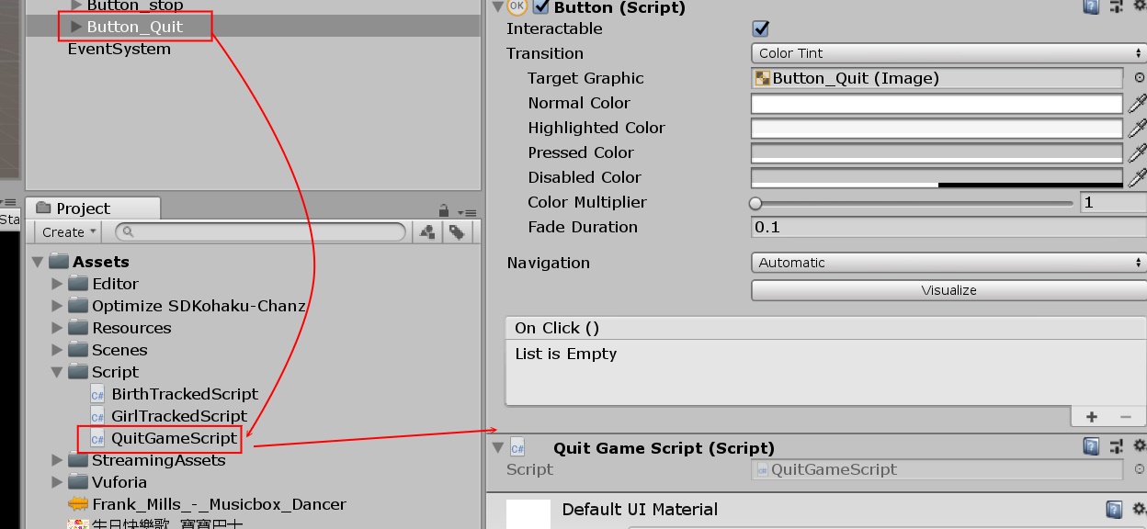Image resolution: width=1147 pixels, height=529 pixels.
Task: Click the Visualize button
Action: (948, 289)
